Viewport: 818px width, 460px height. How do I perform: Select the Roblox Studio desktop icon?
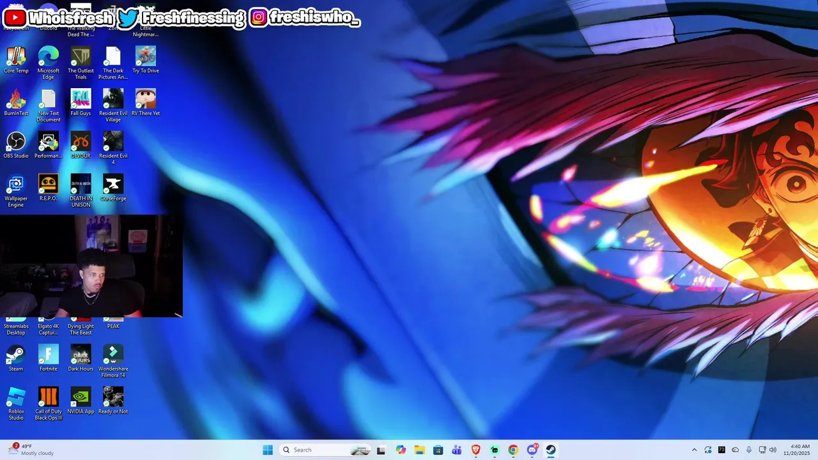click(x=16, y=403)
